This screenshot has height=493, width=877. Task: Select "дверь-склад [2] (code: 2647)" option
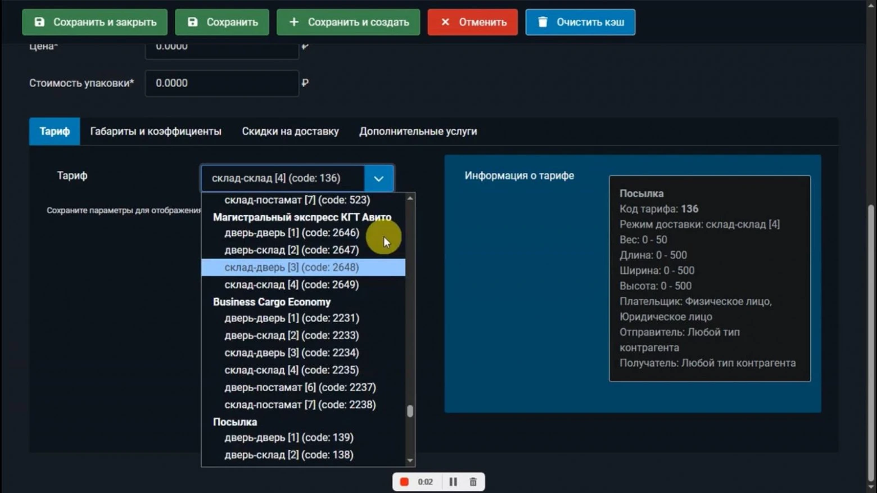point(303,250)
